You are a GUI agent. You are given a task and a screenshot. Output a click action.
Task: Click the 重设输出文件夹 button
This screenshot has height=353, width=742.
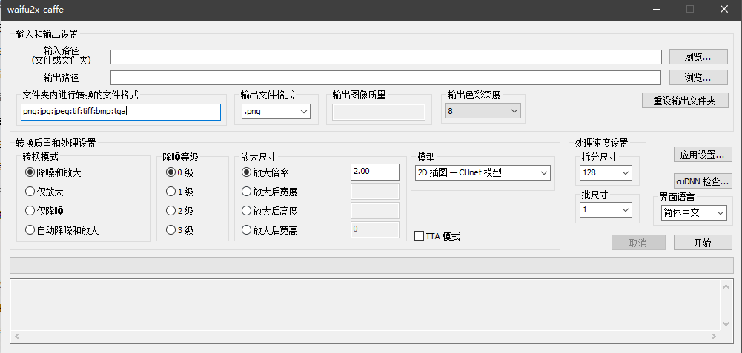685,101
